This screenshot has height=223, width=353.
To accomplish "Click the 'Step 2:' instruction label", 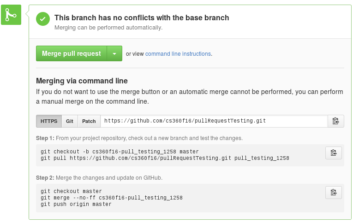I will tap(45, 178).
